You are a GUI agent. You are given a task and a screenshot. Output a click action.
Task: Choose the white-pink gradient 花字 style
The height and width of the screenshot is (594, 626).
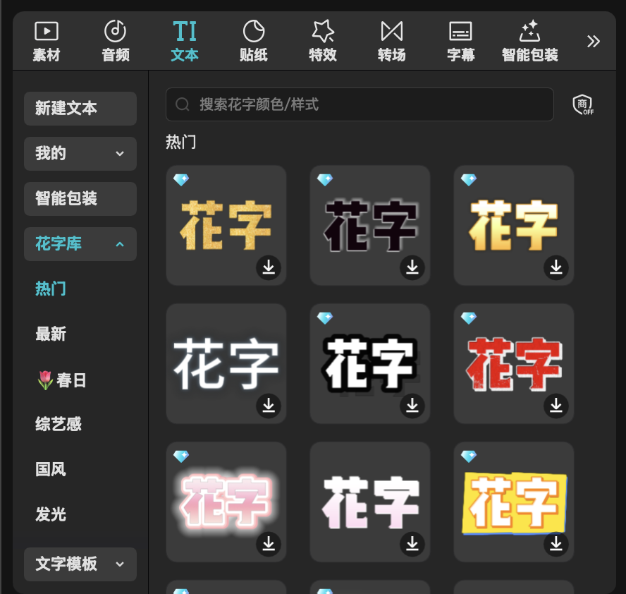pos(369,502)
